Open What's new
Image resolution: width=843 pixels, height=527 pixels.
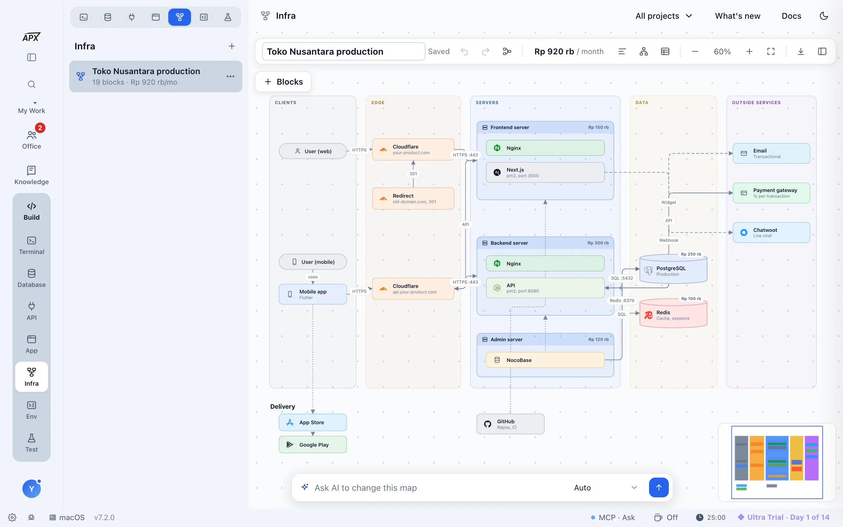pos(737,16)
